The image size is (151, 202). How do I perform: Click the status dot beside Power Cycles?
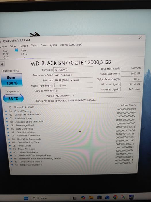(10, 146)
